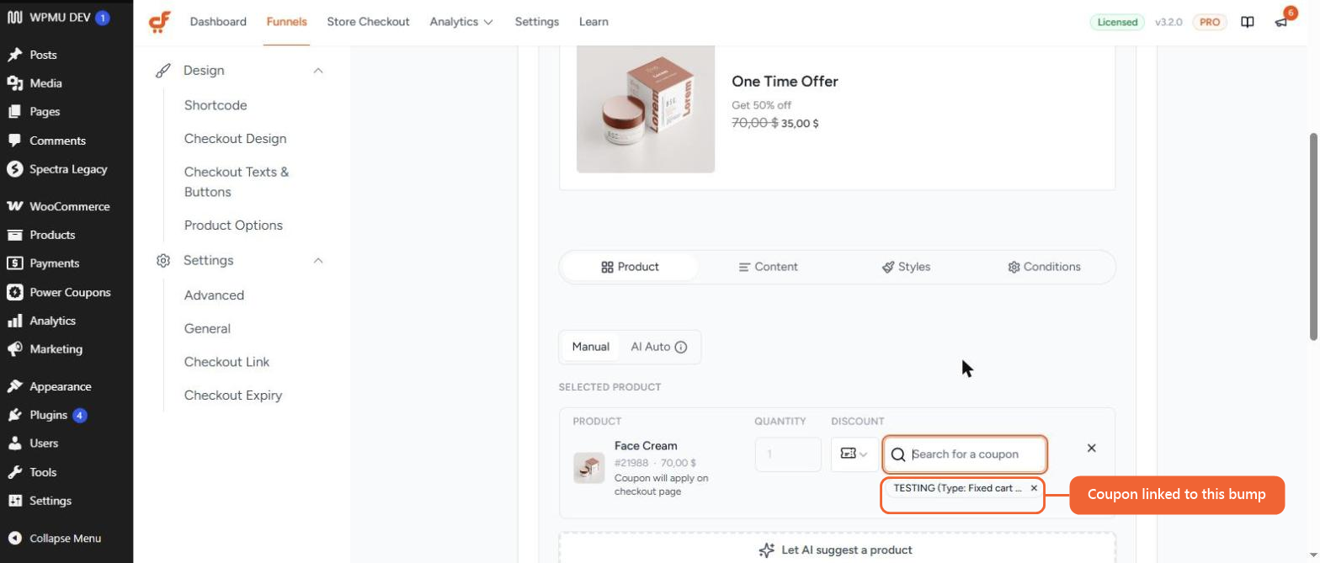The image size is (1320, 563).
Task: Collapse the WordPress admin menu
Action: [x=67, y=538]
